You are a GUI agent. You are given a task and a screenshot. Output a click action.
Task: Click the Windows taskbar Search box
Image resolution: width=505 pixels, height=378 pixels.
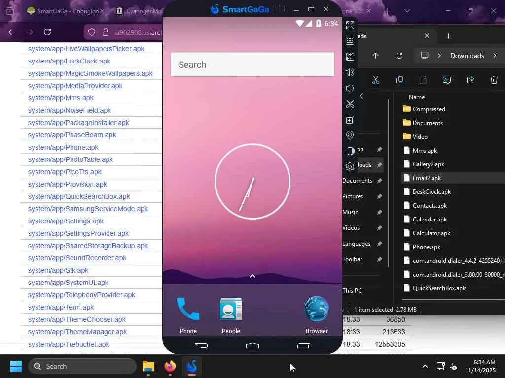coord(82,366)
